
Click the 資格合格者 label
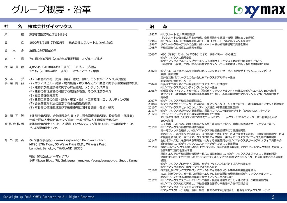coord(14,124)
